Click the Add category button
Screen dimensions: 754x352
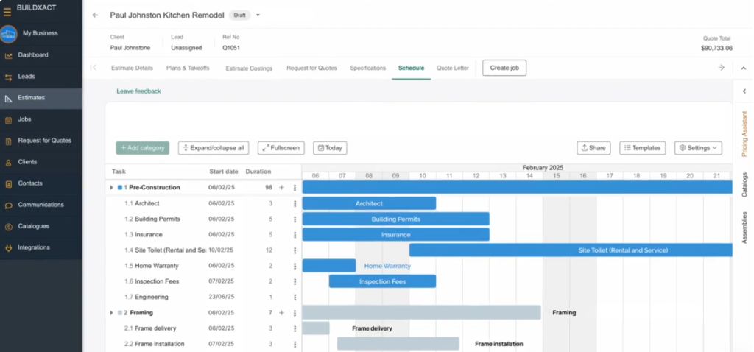(x=142, y=148)
